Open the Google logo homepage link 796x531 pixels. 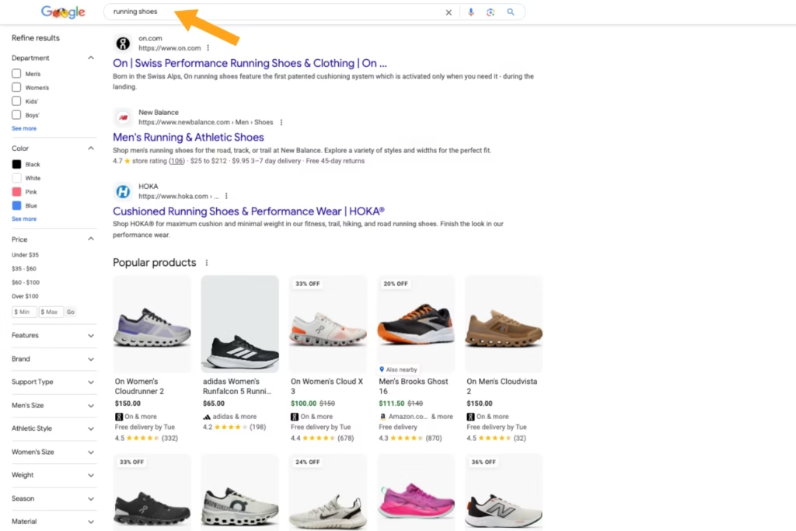pos(63,12)
